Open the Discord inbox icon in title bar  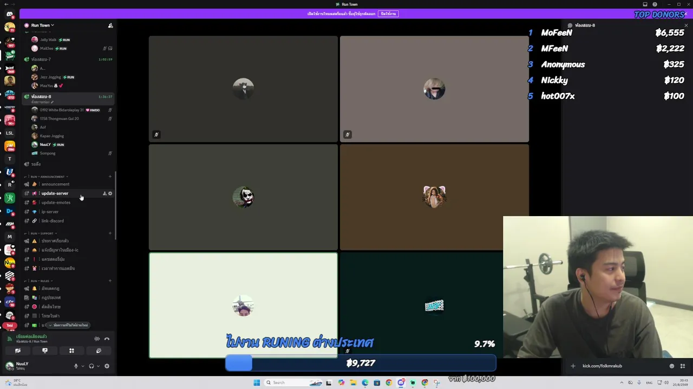pos(645,4)
